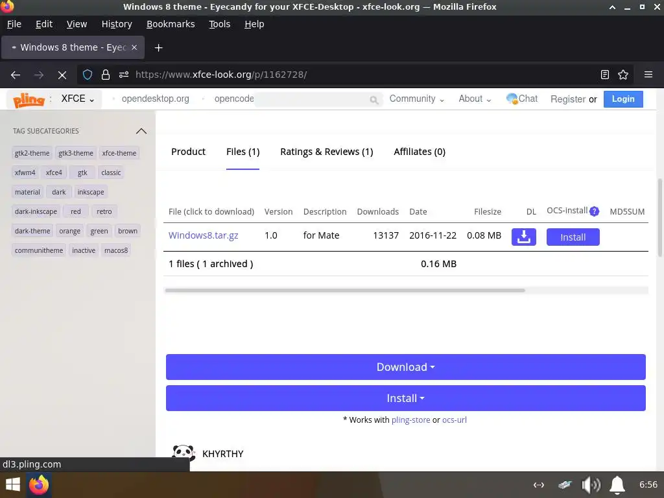Open Firefox hamburger menu
Screen dimensions: 664x498
pos(648,75)
